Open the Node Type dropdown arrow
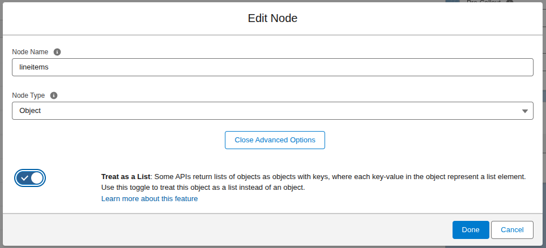Image resolution: width=546 pixels, height=248 pixels. [x=524, y=111]
